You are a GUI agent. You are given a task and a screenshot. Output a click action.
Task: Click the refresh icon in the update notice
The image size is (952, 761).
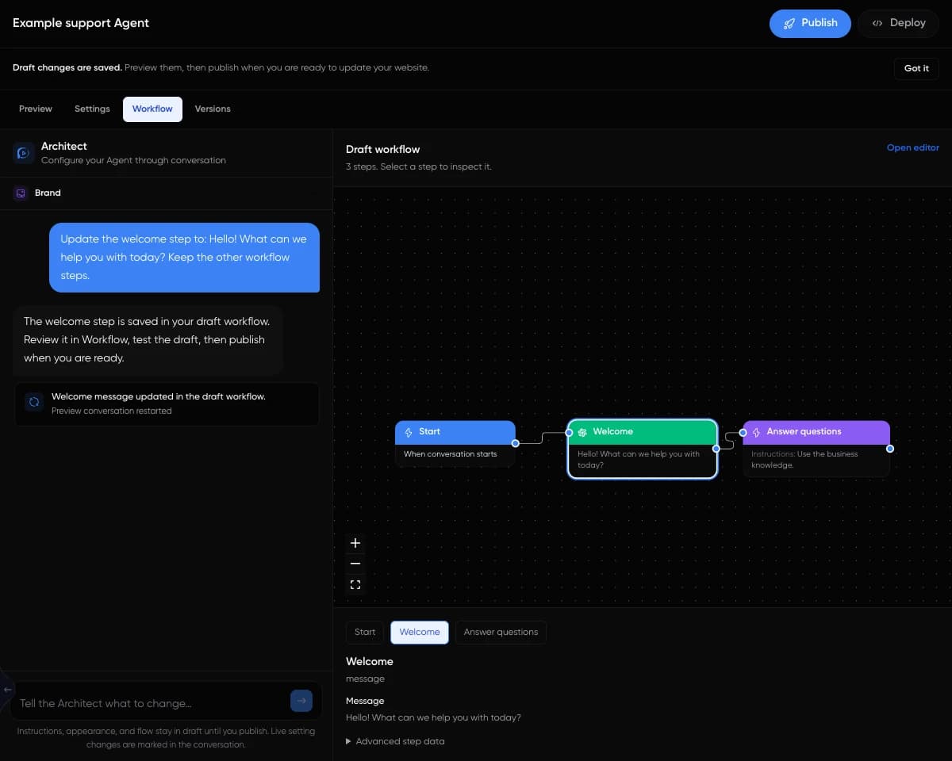34,402
